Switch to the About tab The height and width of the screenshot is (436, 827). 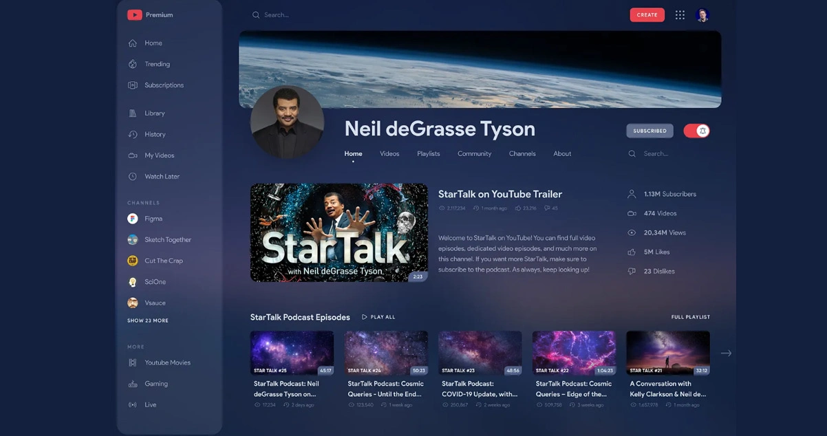point(562,154)
